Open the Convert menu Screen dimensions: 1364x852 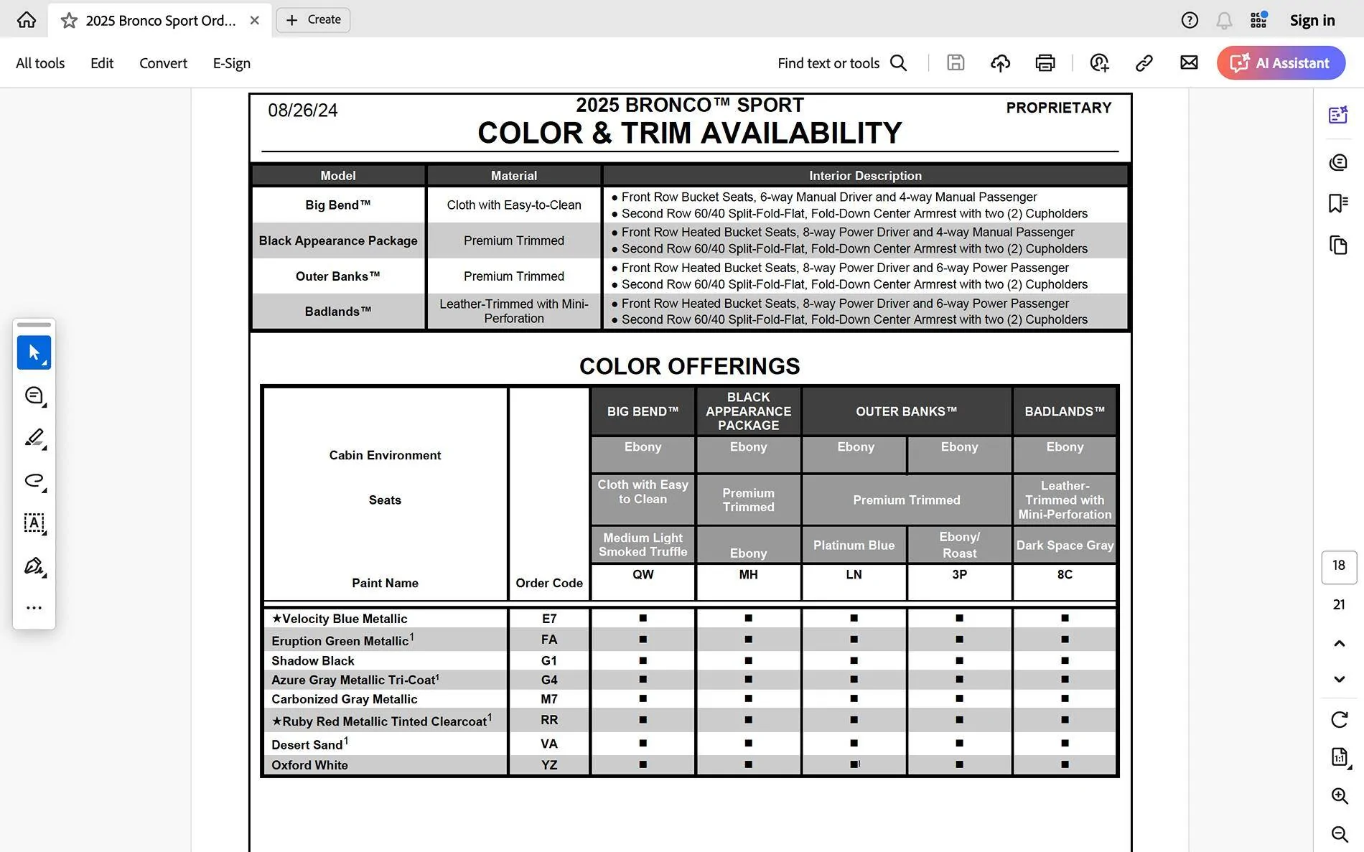coord(163,63)
